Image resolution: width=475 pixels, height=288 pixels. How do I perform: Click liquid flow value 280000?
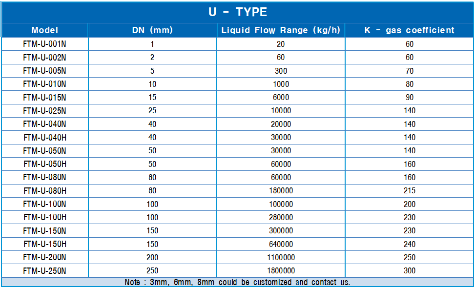(281, 217)
